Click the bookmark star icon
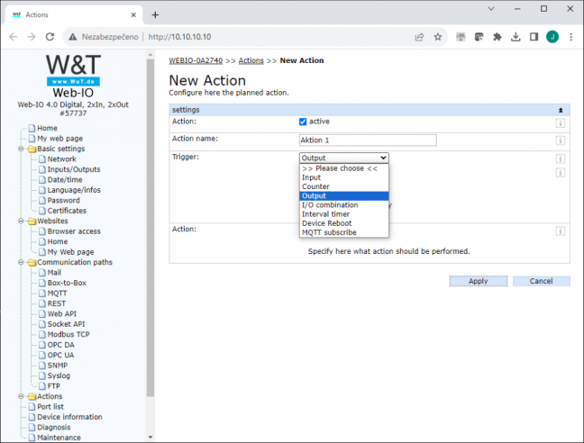Viewport: 584px width, 443px height. (x=438, y=36)
